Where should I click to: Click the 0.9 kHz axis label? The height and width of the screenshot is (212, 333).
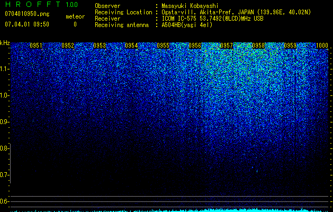(x=4, y=122)
